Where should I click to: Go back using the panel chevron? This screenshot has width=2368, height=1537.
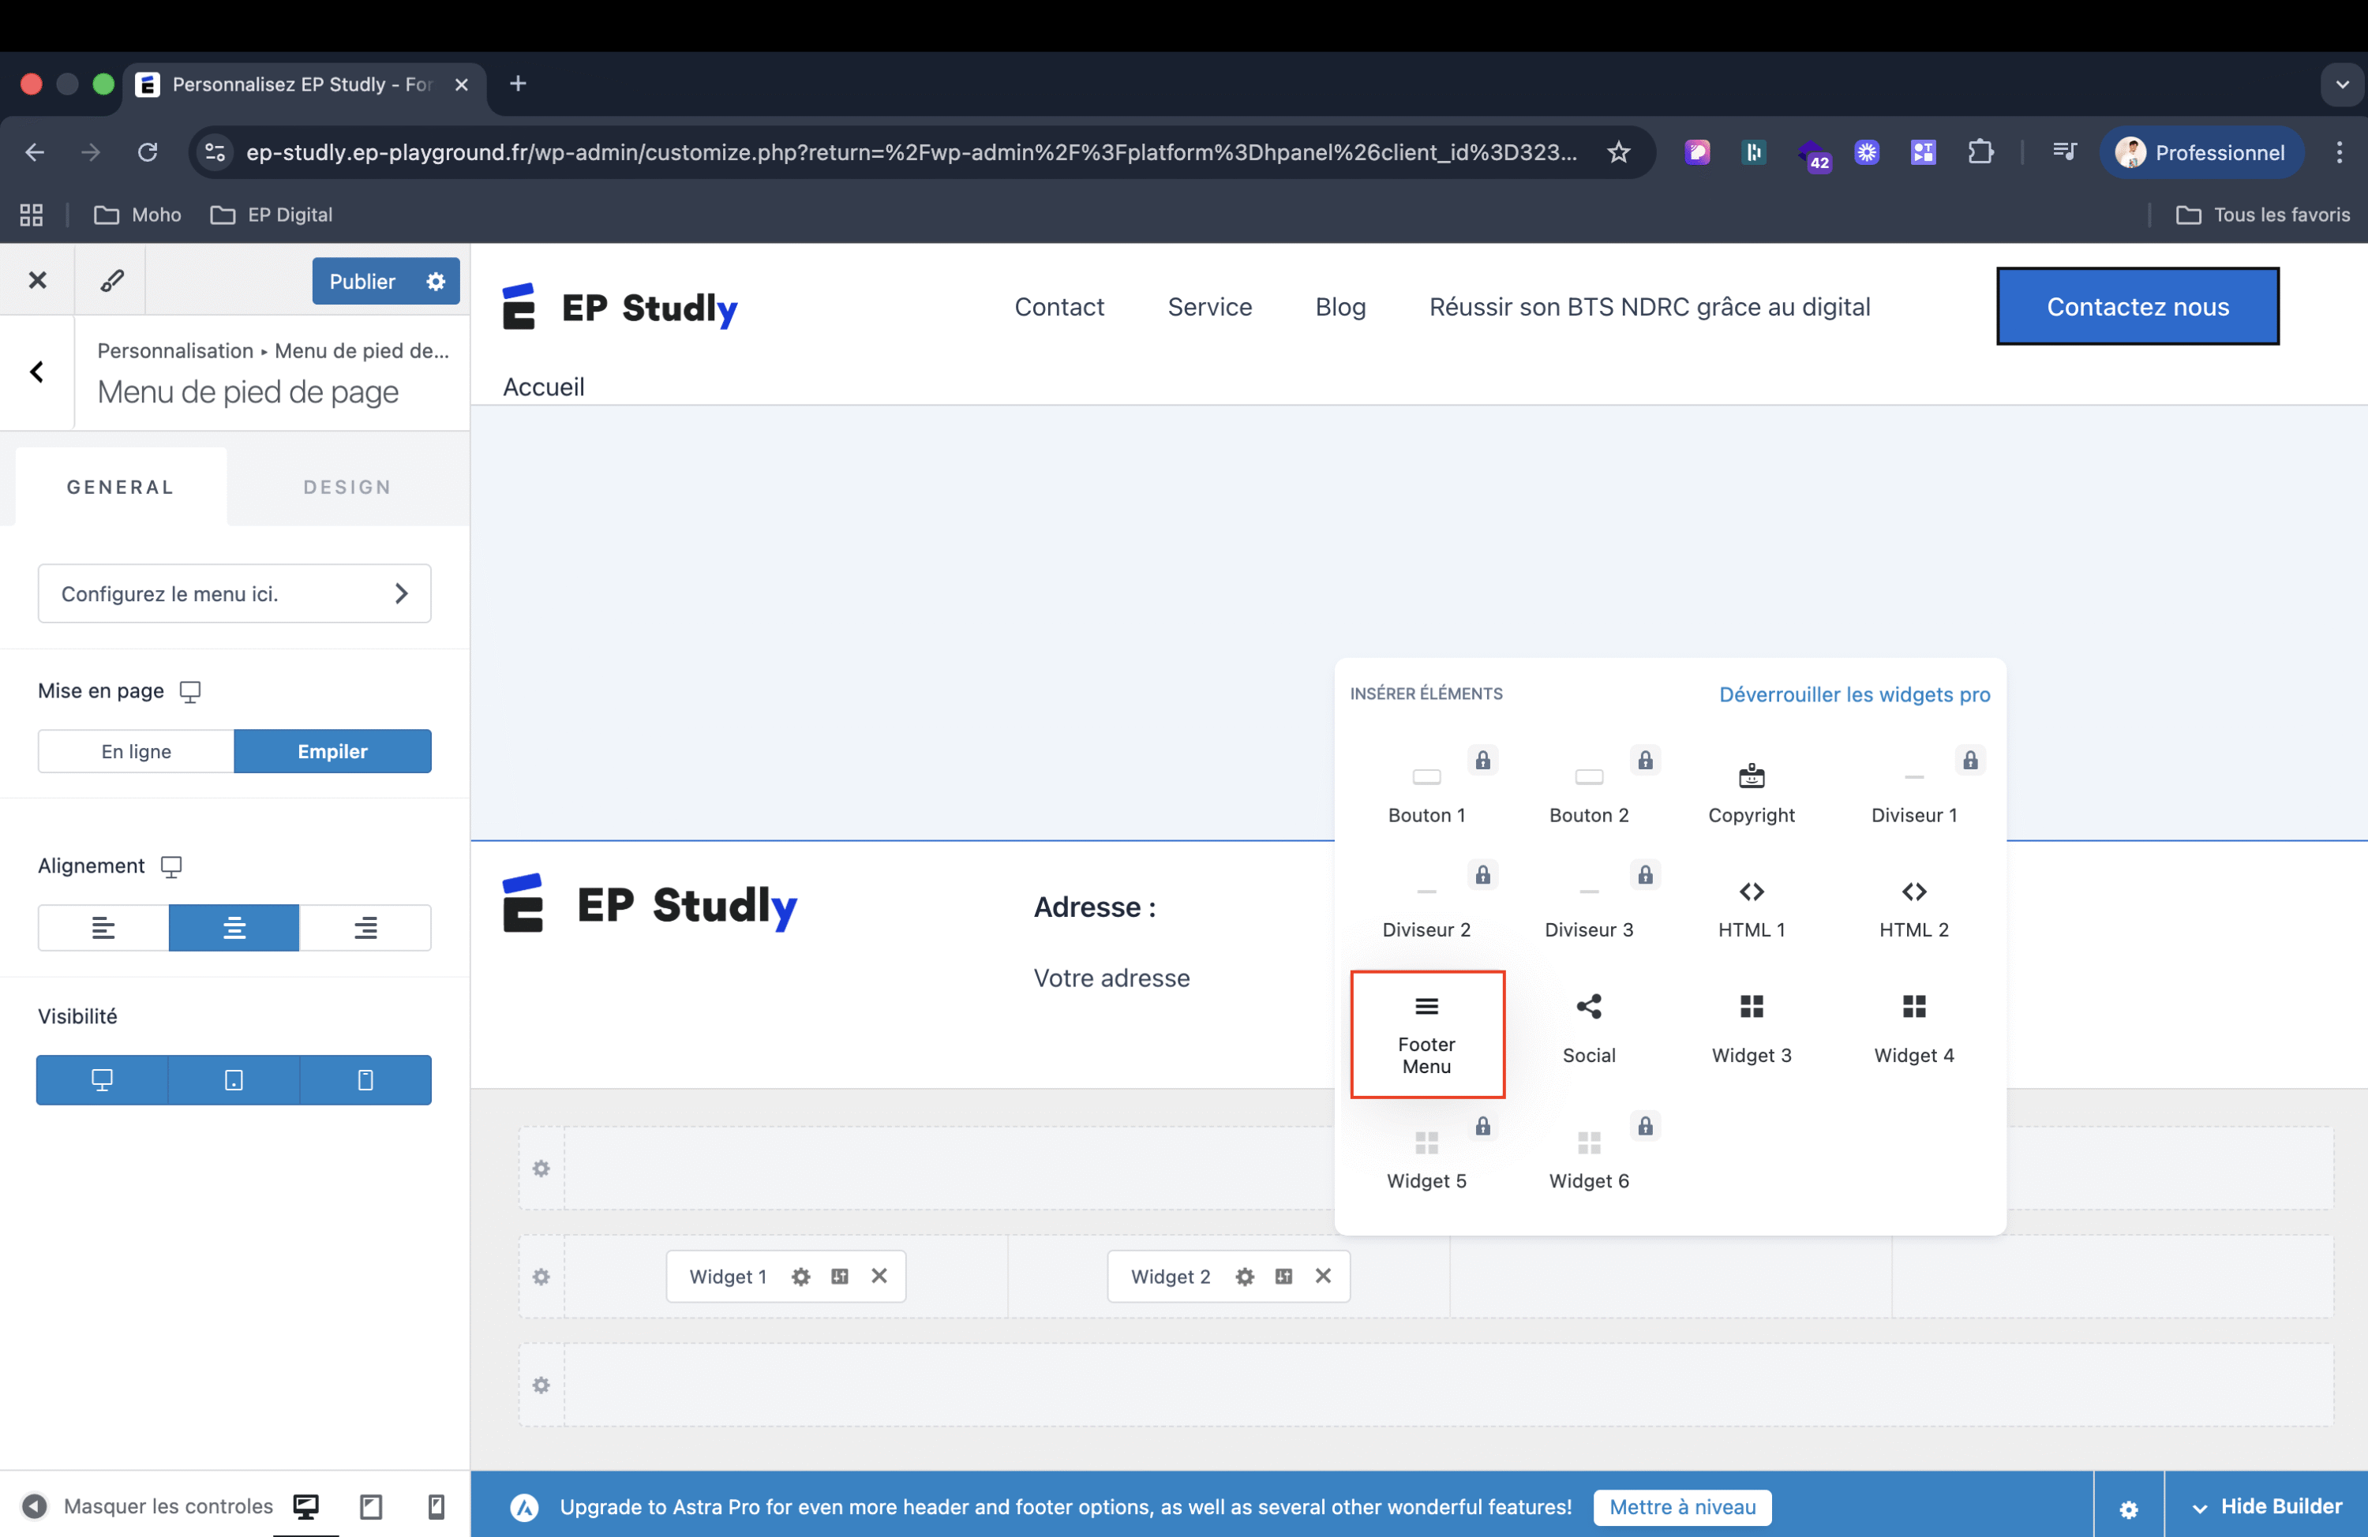(37, 372)
